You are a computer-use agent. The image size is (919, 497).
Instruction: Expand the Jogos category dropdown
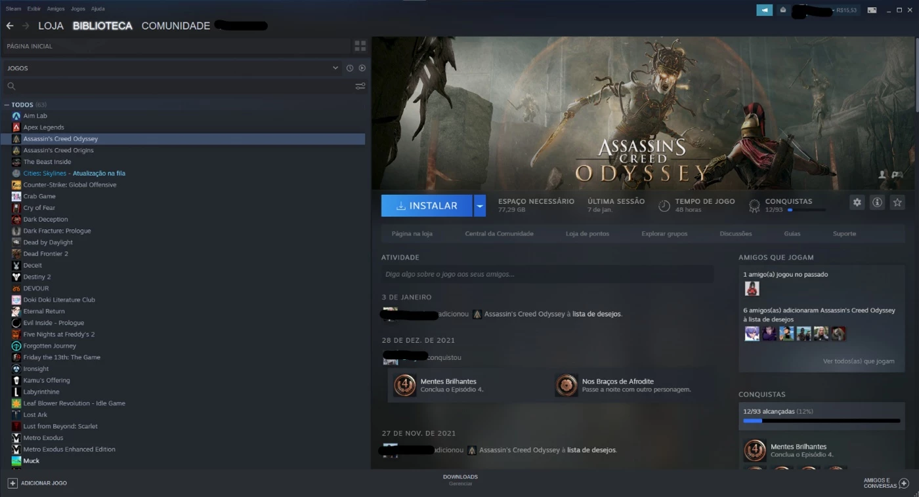335,68
